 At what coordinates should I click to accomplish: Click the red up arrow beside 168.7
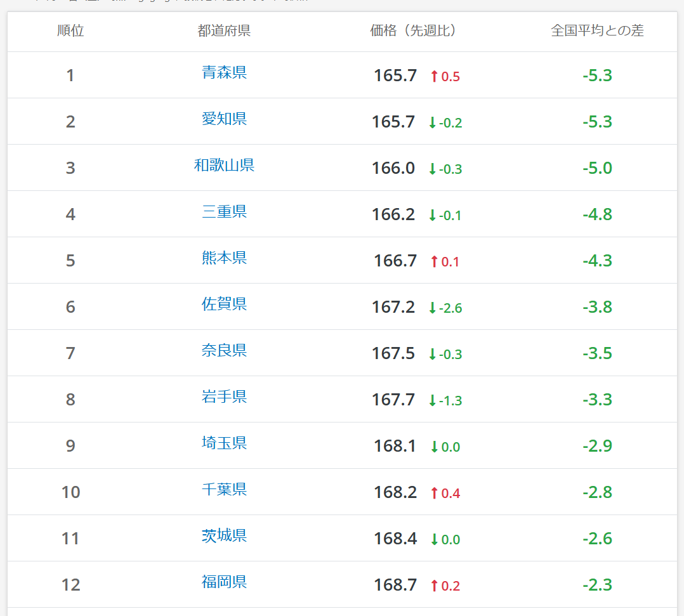click(x=434, y=586)
